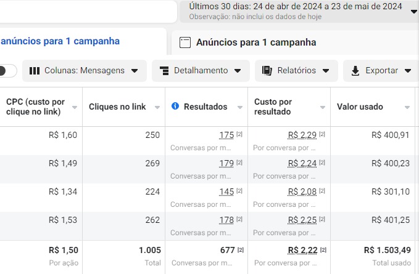
Task: Open the Cliques no link column sort arrow
Action: pos(156,107)
